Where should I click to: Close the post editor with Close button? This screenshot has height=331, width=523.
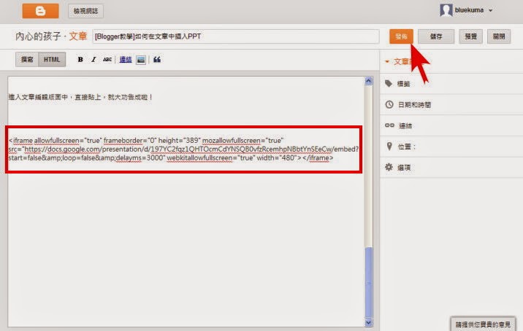[x=499, y=36]
